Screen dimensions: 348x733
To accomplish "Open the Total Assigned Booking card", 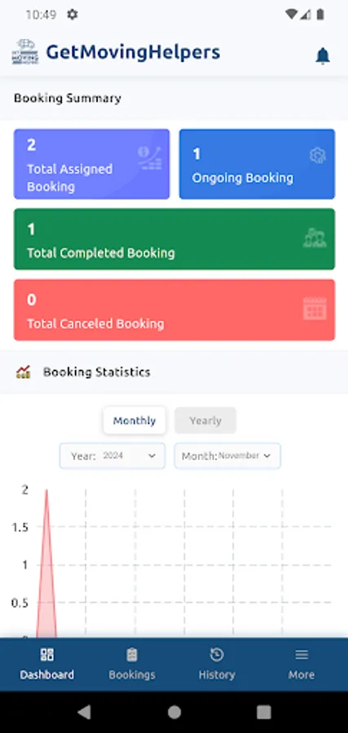I will coord(91,164).
